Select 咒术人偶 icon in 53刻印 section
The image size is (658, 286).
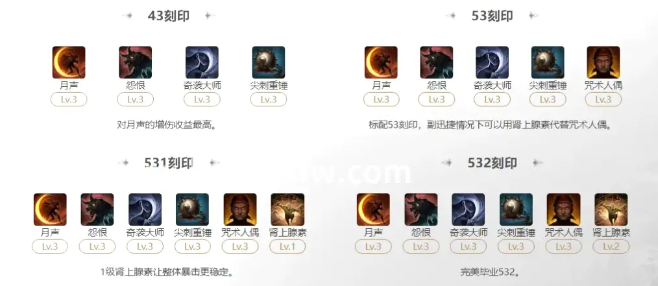click(603, 62)
